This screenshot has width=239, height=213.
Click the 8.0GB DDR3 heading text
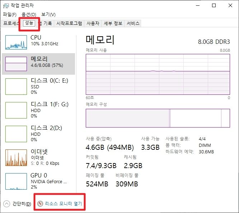pyautogui.click(x=214, y=42)
